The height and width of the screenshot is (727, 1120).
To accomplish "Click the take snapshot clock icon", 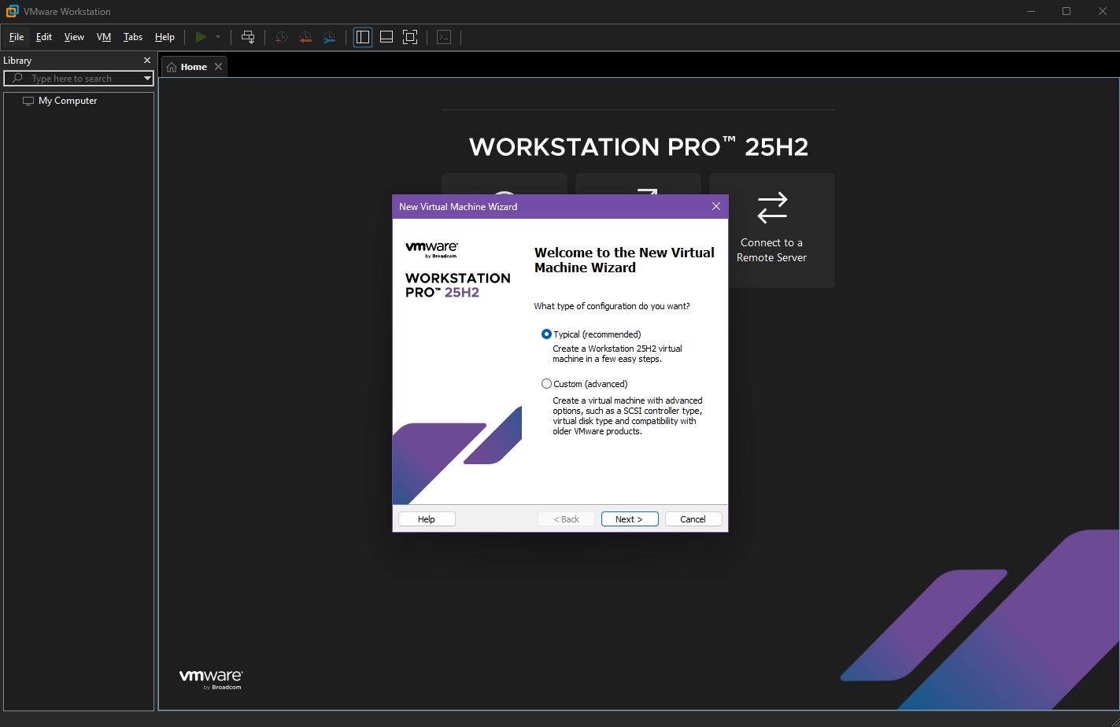I will (x=281, y=37).
